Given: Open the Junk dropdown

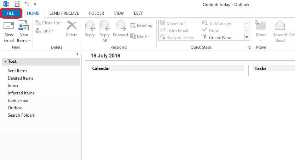Looking at the screenshot, I should 45,31.
